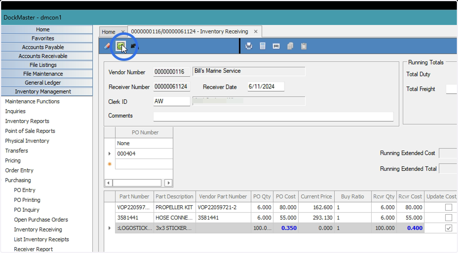Click the Clerk ID field
The image size is (458, 253).
click(x=172, y=101)
